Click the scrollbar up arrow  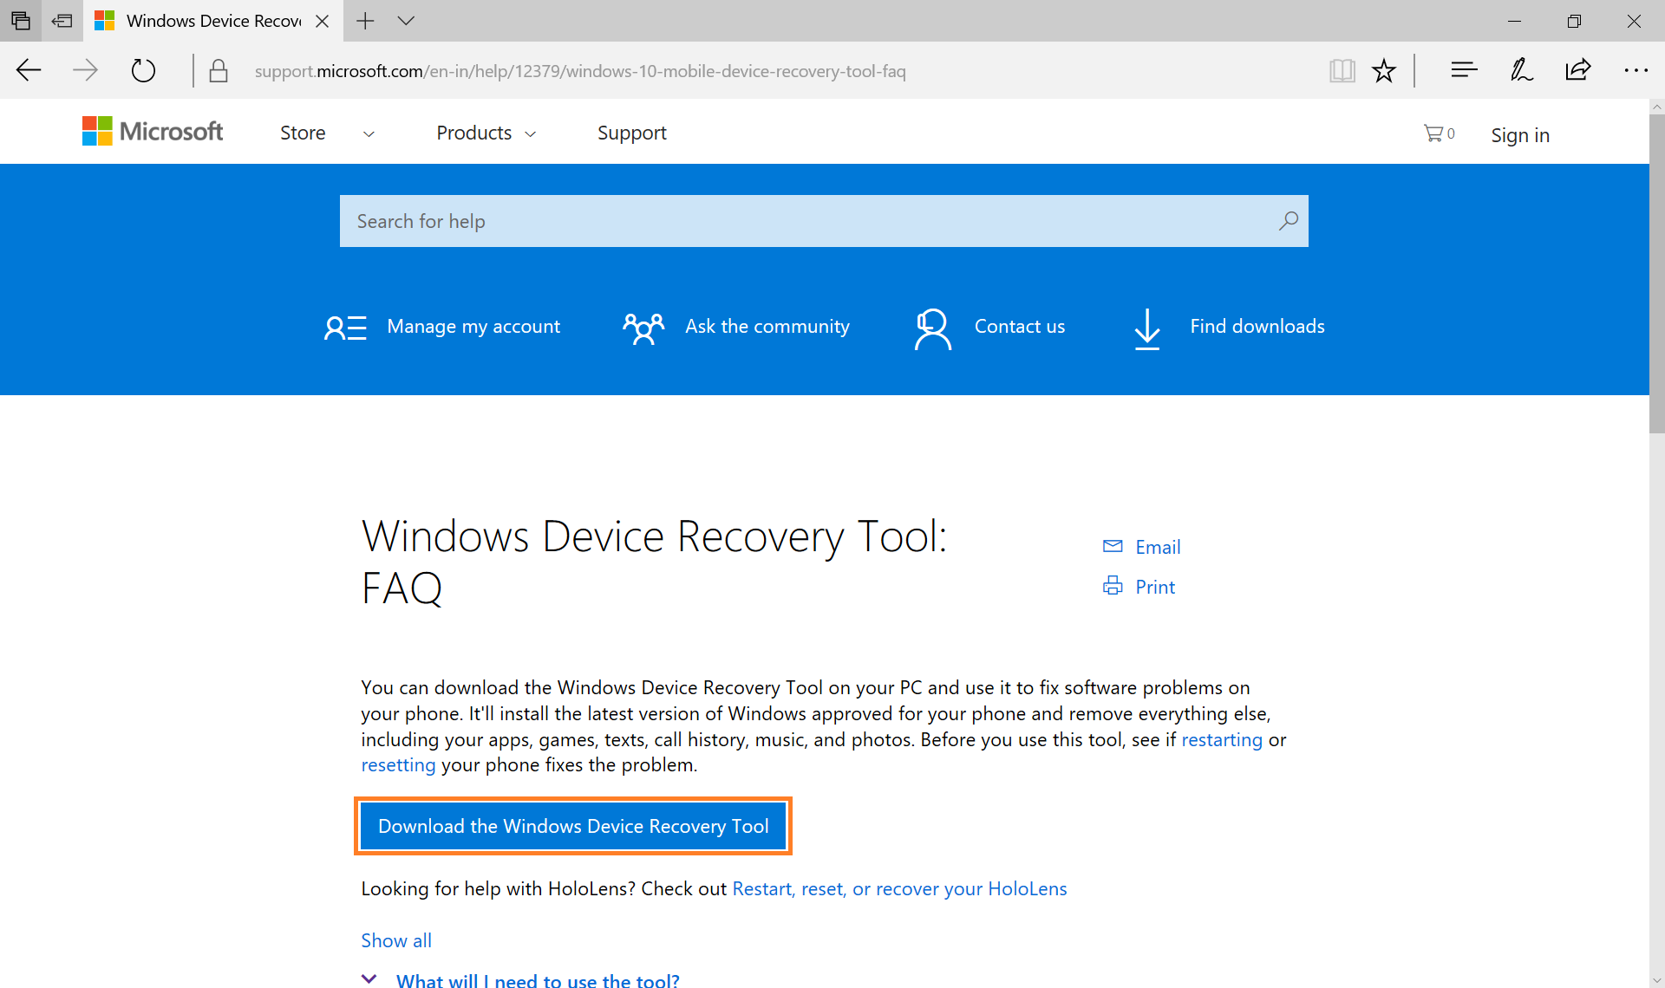click(x=1656, y=107)
